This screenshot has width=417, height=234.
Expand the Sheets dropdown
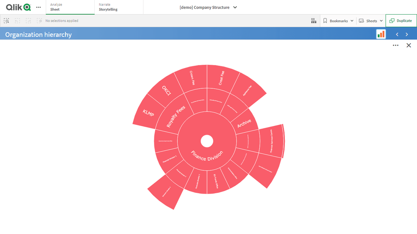tap(371, 21)
